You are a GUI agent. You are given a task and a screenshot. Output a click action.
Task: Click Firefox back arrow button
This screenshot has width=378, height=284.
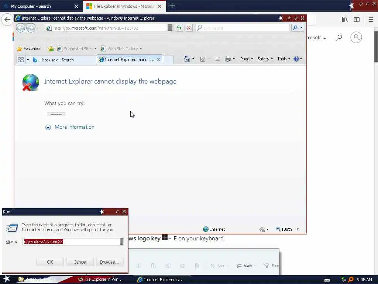click(x=7, y=20)
